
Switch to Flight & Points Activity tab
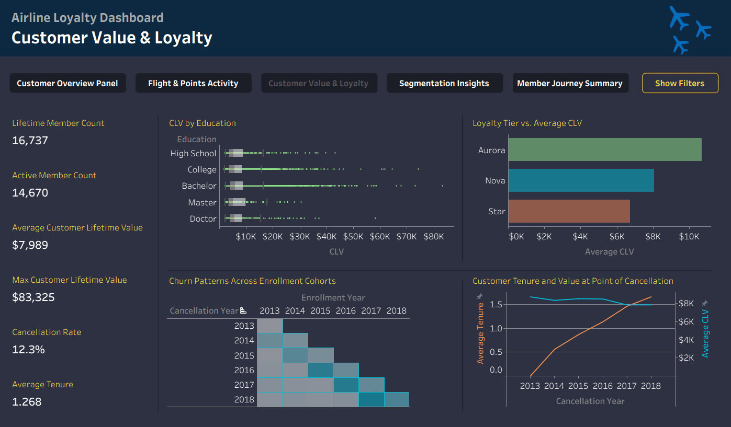(x=193, y=83)
